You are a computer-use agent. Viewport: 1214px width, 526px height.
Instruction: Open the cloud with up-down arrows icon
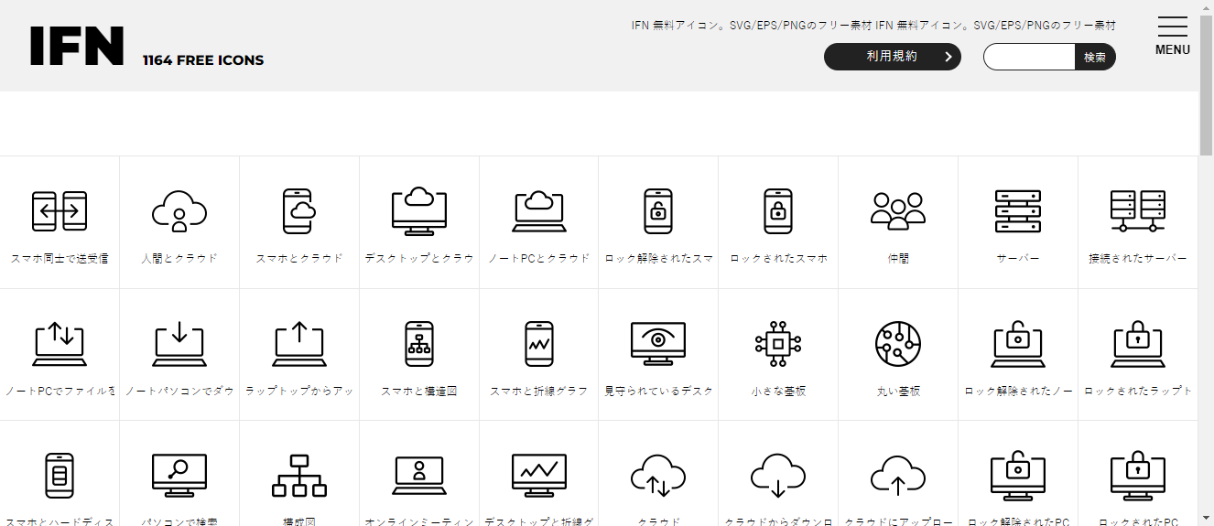tap(658, 476)
